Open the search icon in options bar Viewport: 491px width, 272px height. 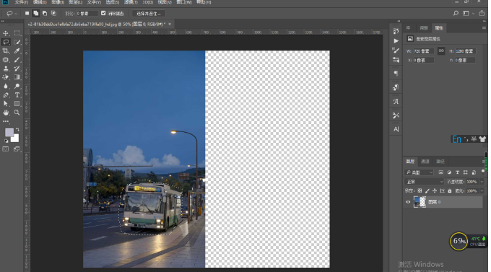tap(456, 14)
